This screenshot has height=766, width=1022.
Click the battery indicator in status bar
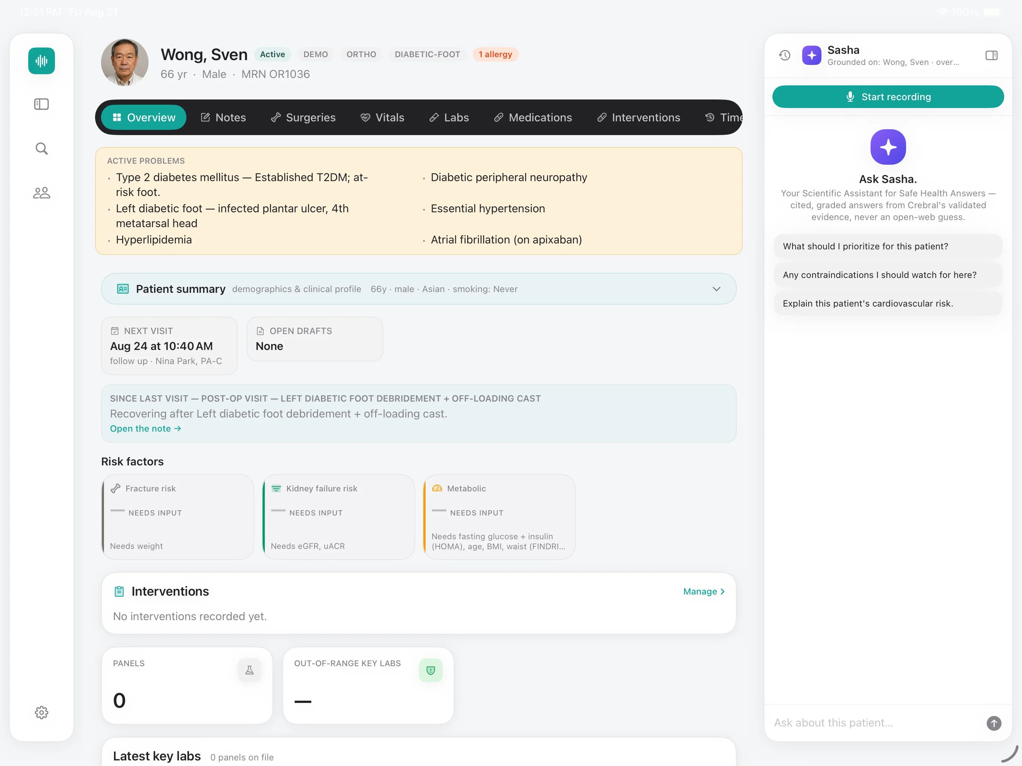coord(992,12)
